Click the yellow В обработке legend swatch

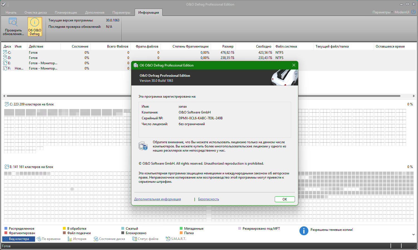tap(64, 229)
